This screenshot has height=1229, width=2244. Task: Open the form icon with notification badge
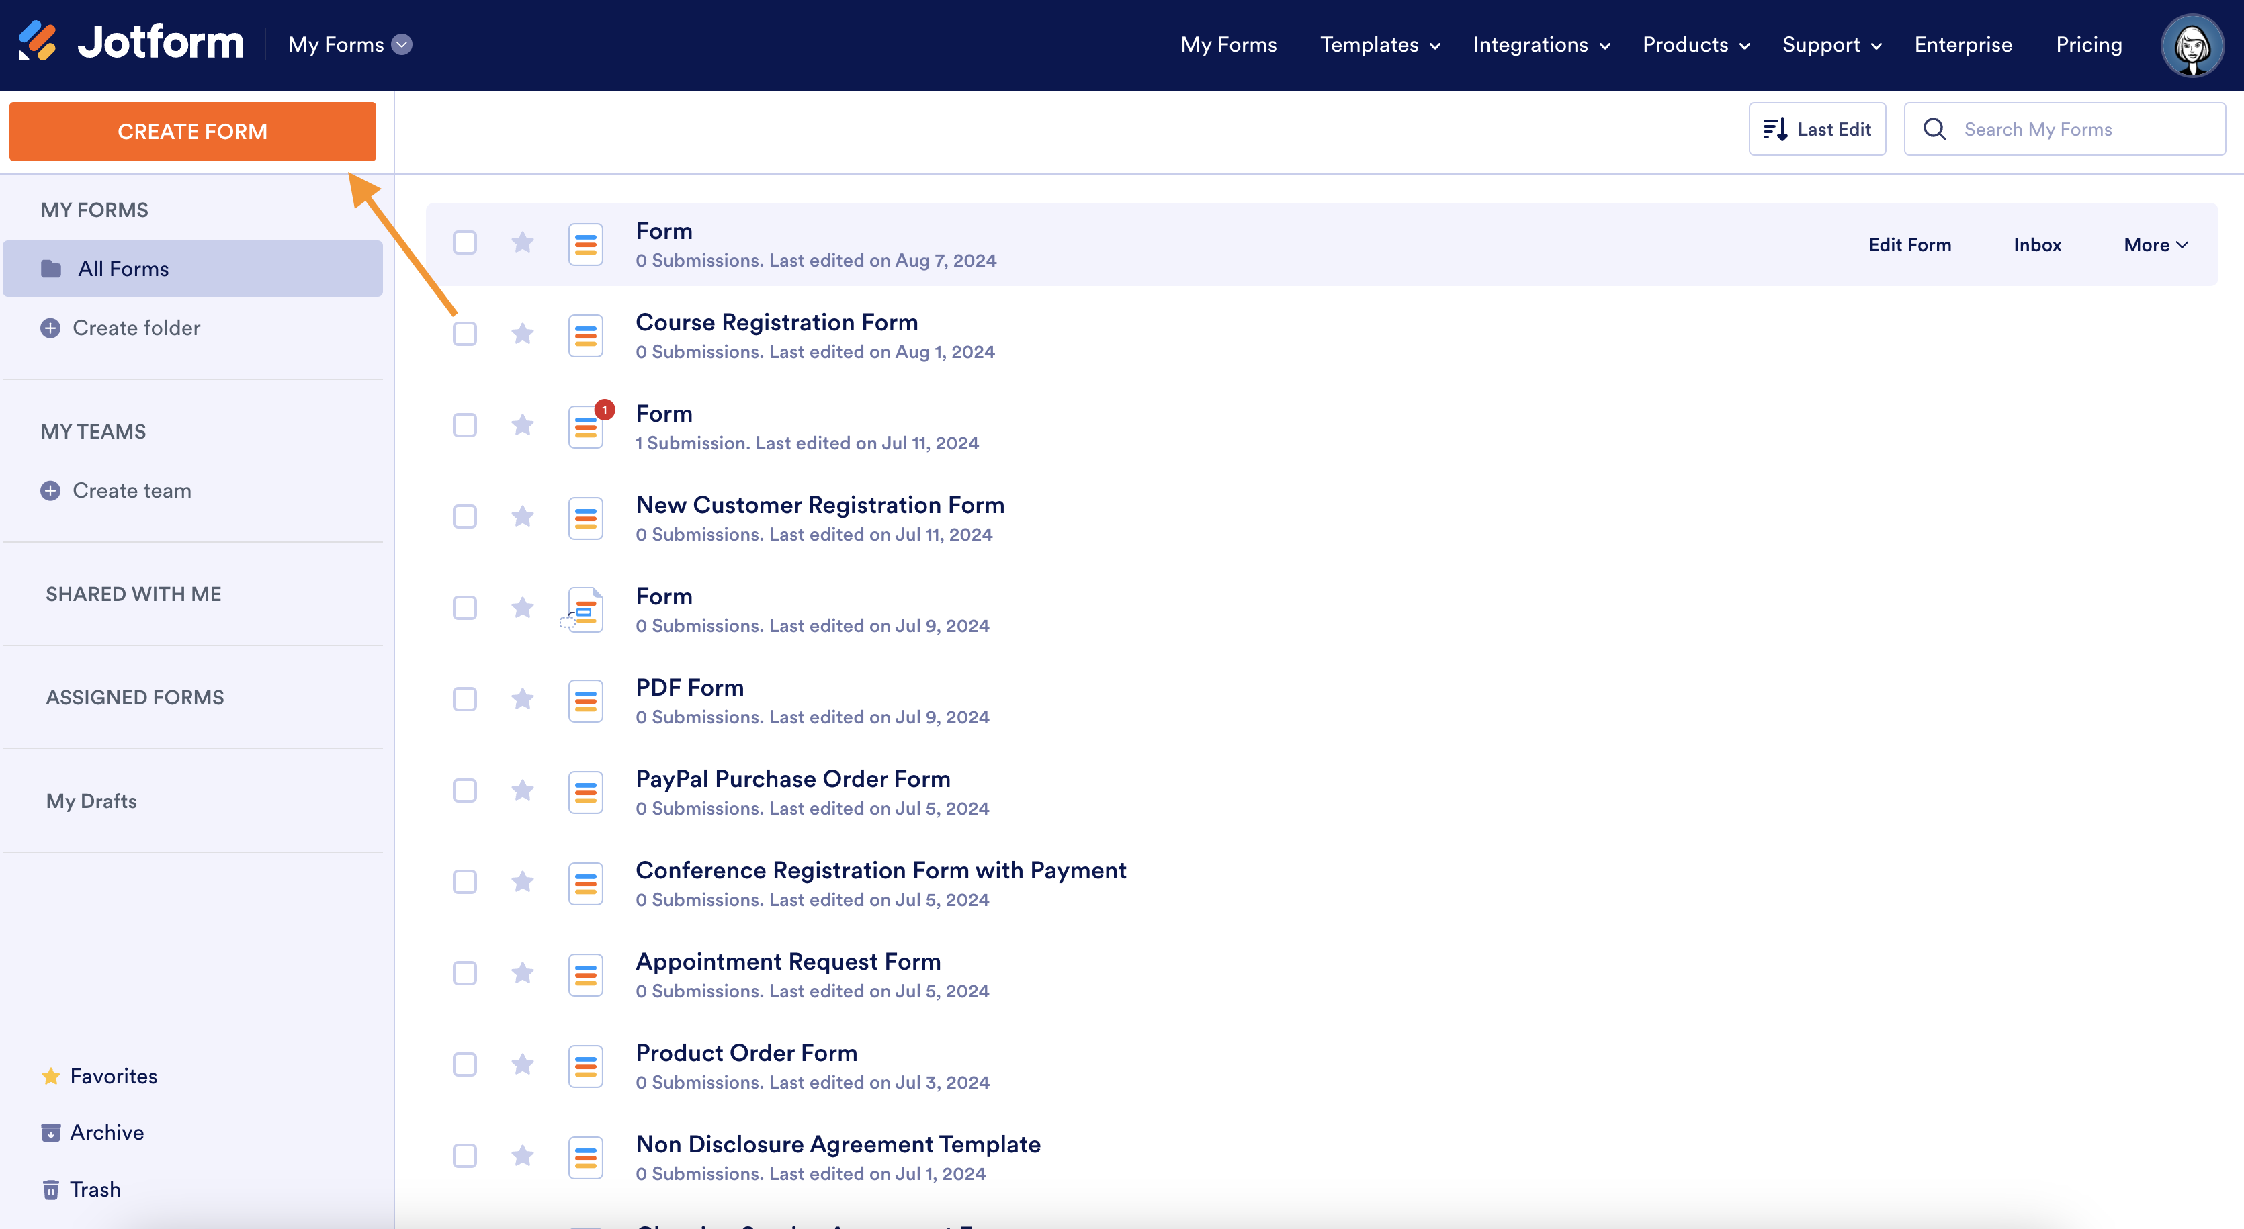click(x=587, y=427)
